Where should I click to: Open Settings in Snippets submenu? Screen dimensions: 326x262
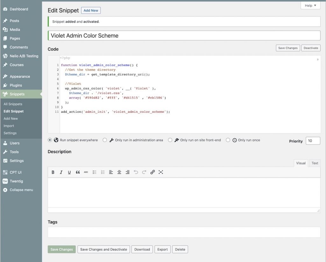pos(10,133)
